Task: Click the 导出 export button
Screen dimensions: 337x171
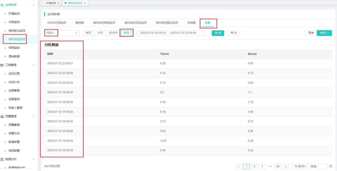Action: click(x=234, y=33)
